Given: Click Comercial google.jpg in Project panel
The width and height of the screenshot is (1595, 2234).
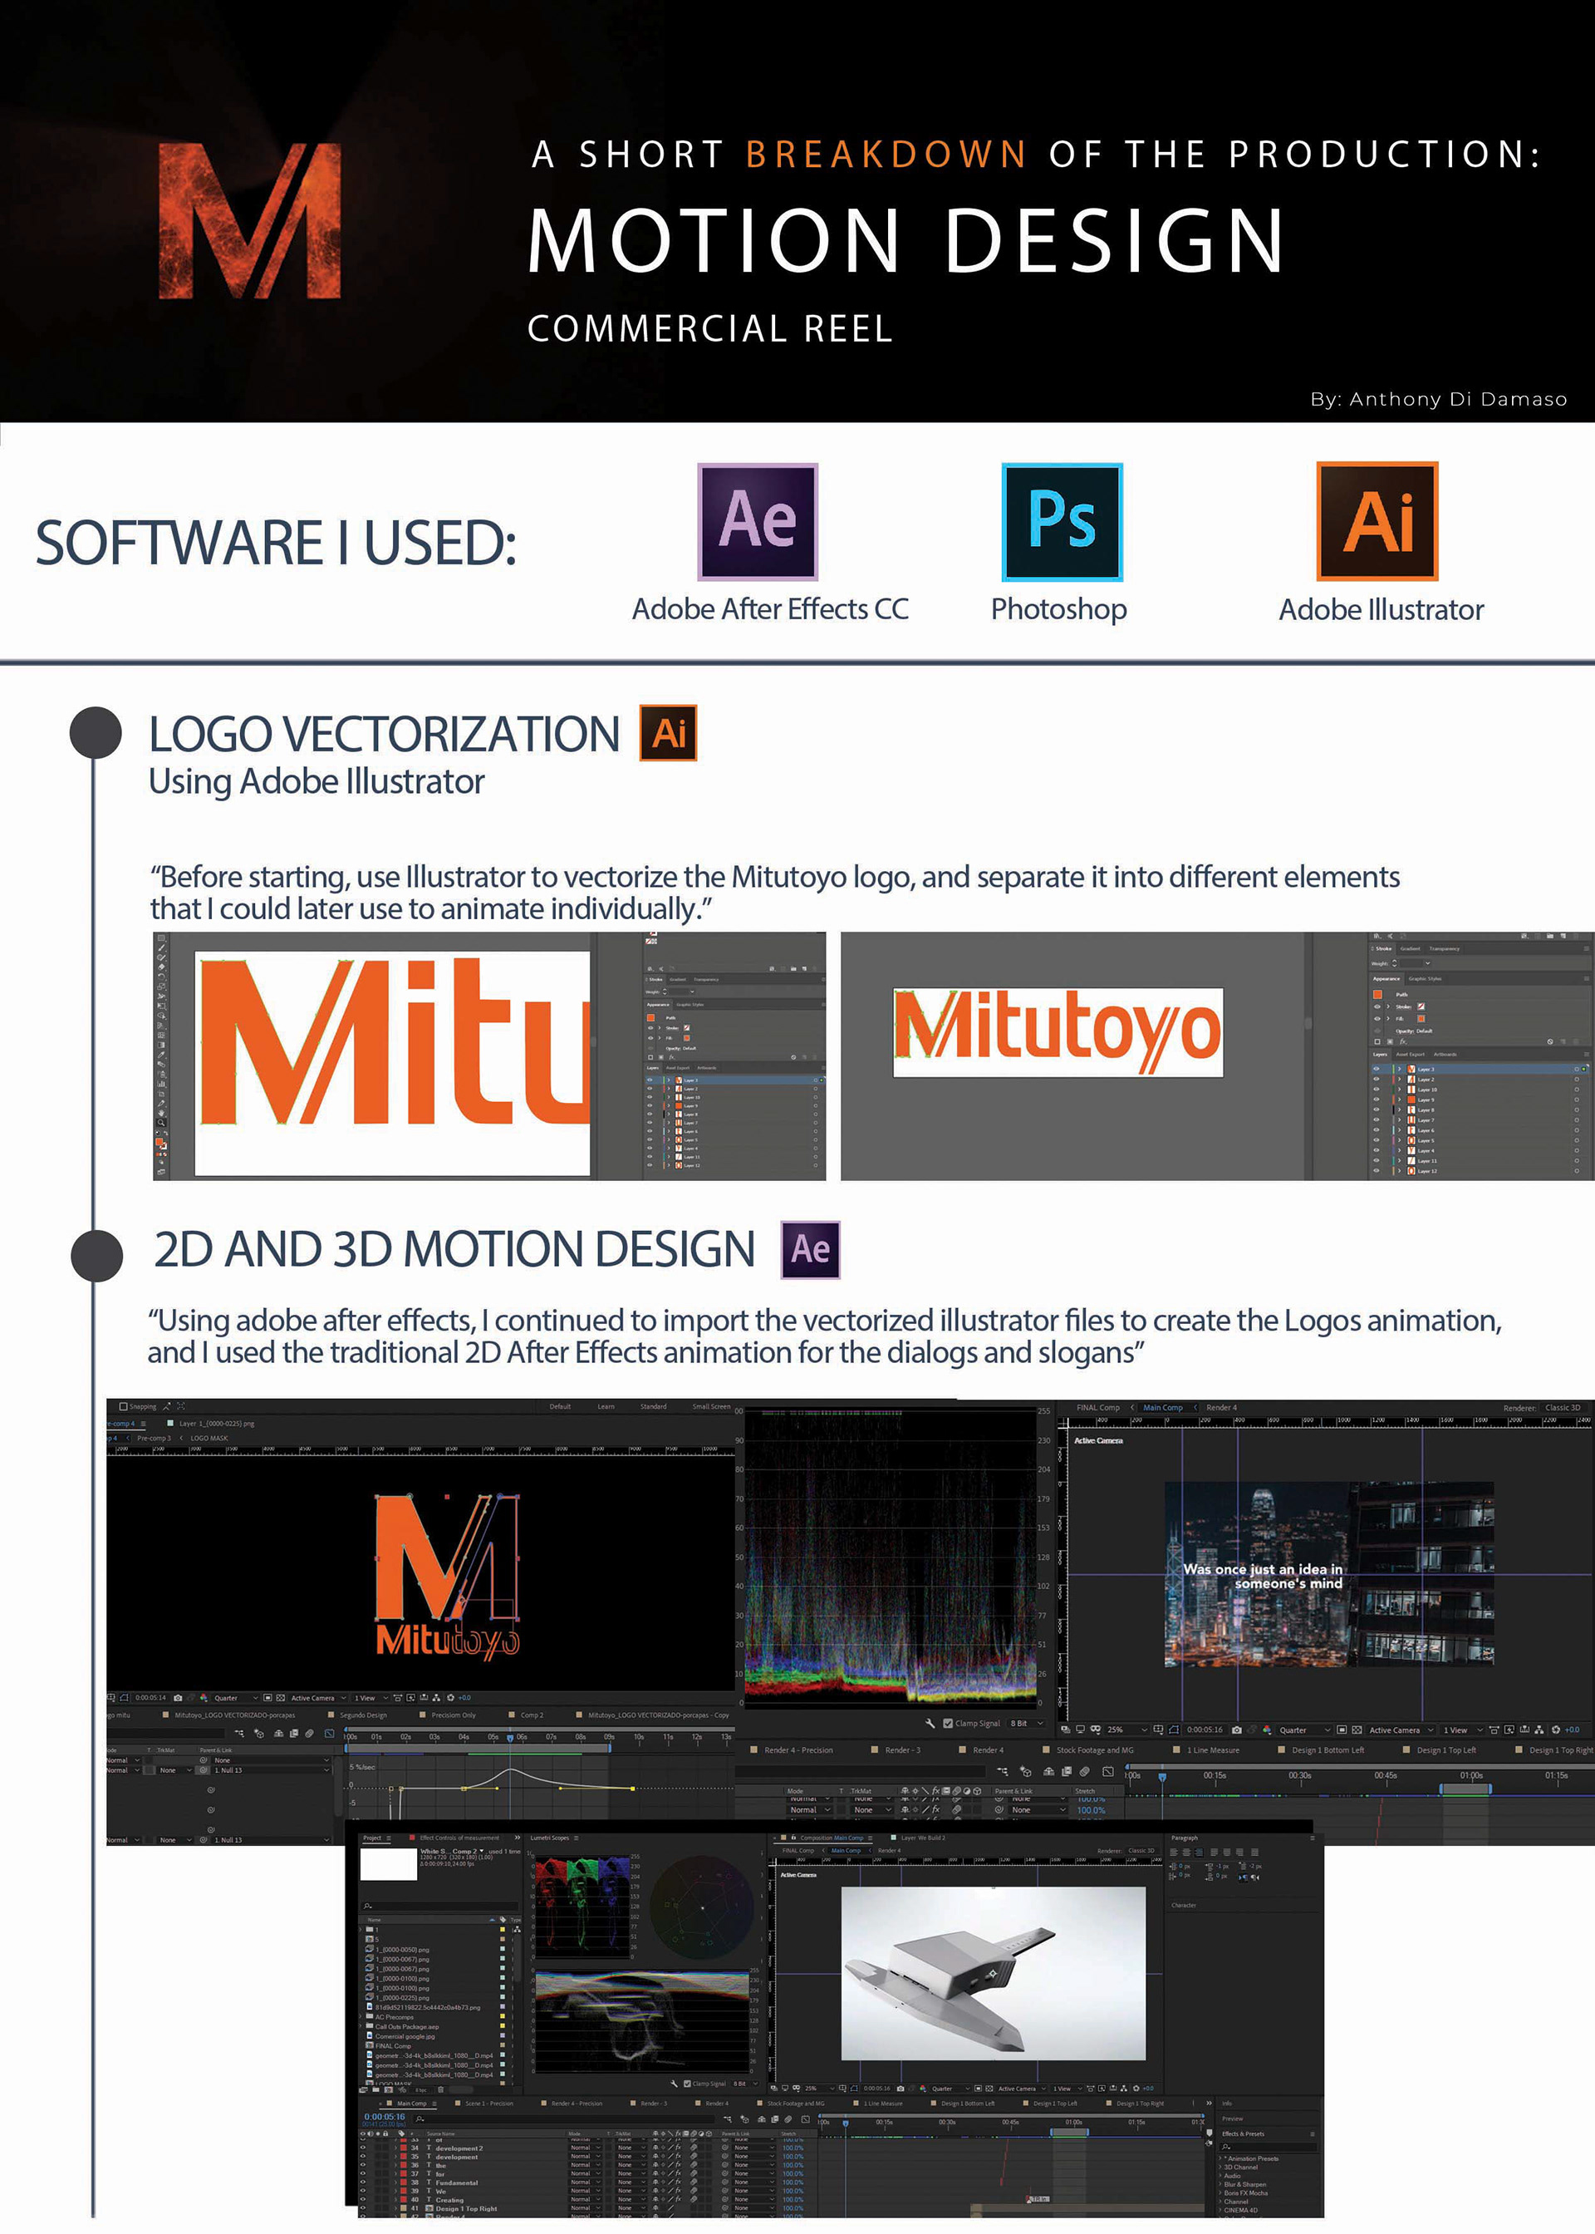Looking at the screenshot, I should click(405, 2036).
